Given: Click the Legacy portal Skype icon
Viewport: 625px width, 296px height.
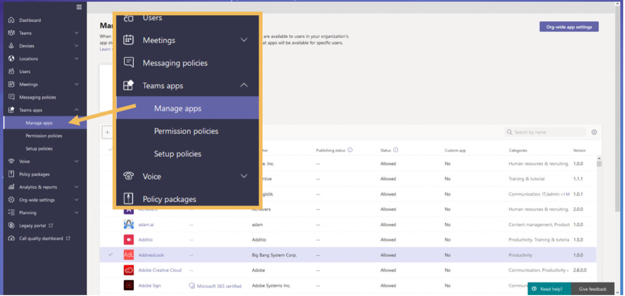Looking at the screenshot, I should (11, 226).
